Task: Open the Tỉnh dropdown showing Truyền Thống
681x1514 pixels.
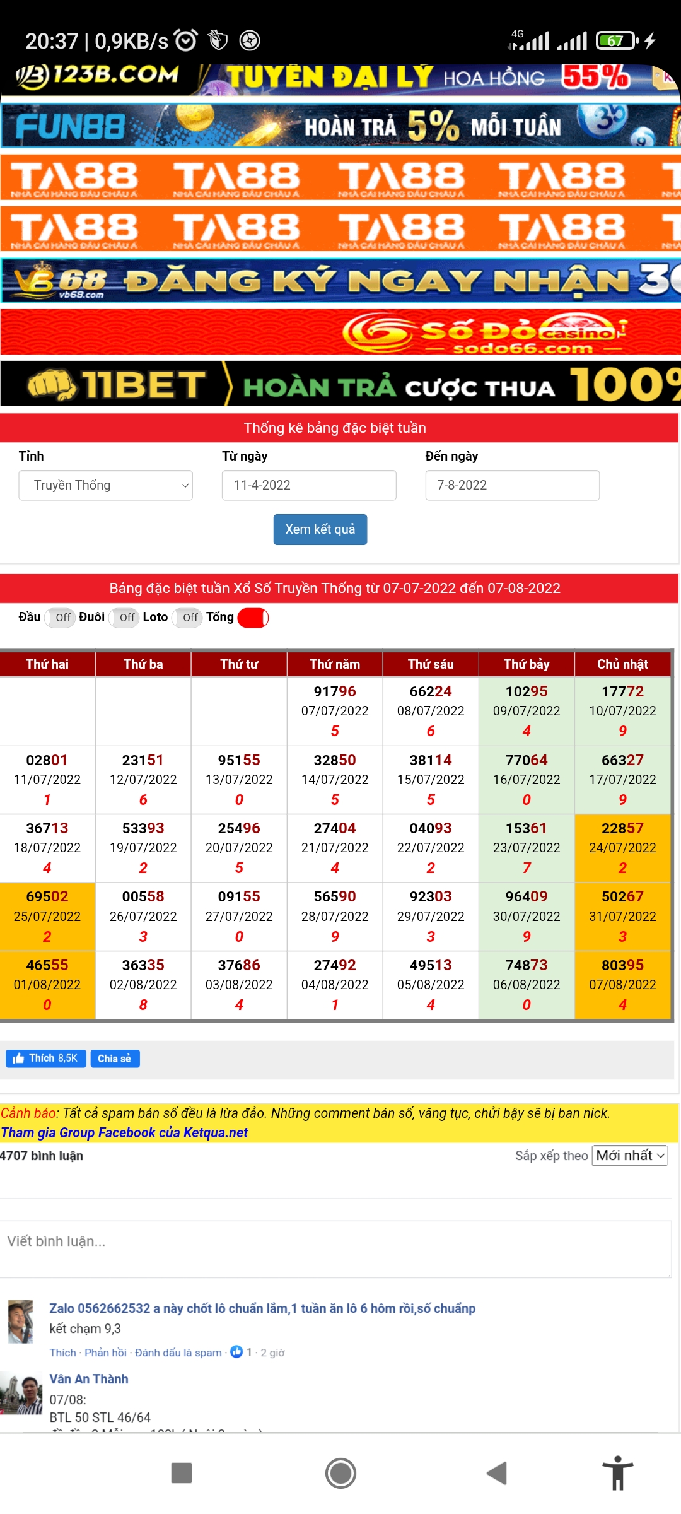Action: (x=105, y=485)
